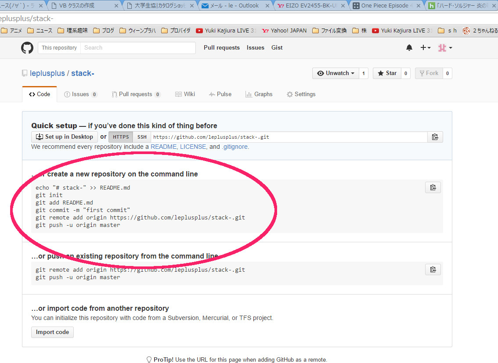
Task: Open the アニメ bookmark folder
Action: [12, 30]
